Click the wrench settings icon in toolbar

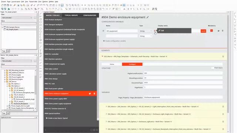click(14, 5)
